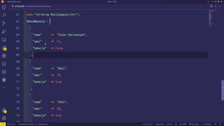Click the true value on line 76
Screen dimensions: 224x126
point(58,115)
